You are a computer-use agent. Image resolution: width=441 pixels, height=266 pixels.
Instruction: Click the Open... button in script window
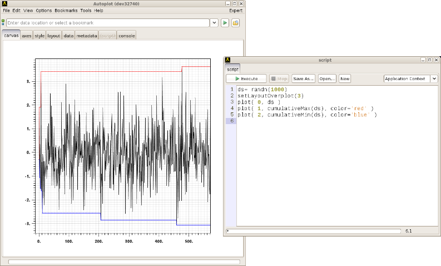coord(327,79)
